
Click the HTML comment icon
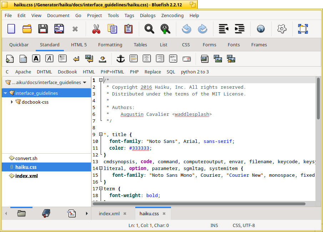pyautogui.click(x=173, y=58)
